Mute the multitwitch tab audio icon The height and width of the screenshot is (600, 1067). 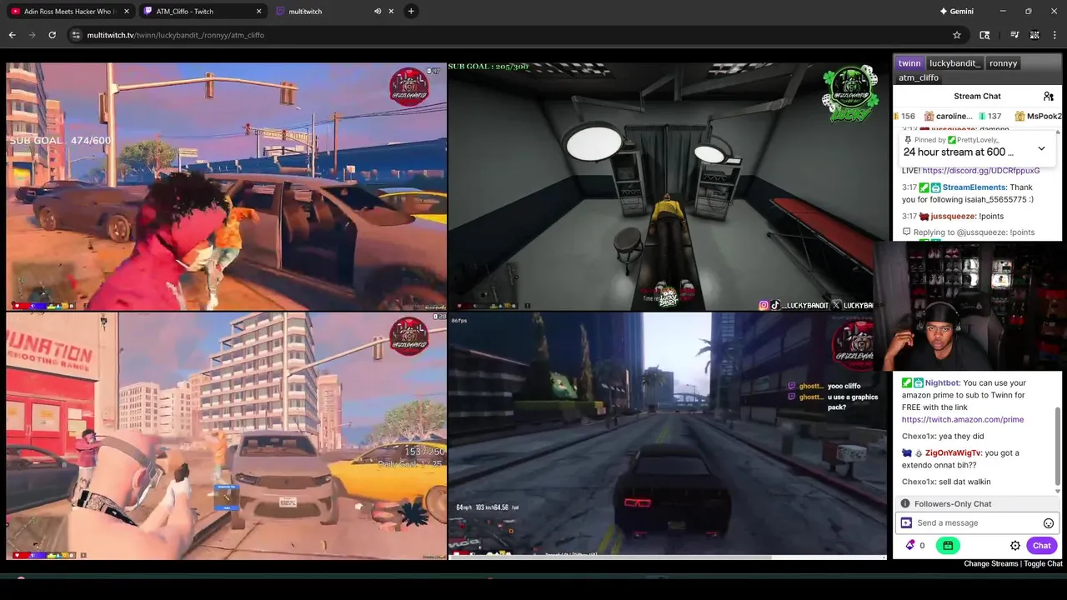(x=378, y=12)
